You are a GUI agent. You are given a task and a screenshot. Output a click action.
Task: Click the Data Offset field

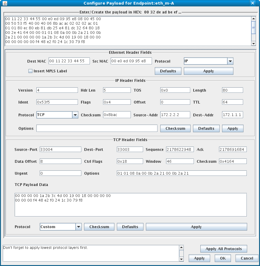coord(61,161)
